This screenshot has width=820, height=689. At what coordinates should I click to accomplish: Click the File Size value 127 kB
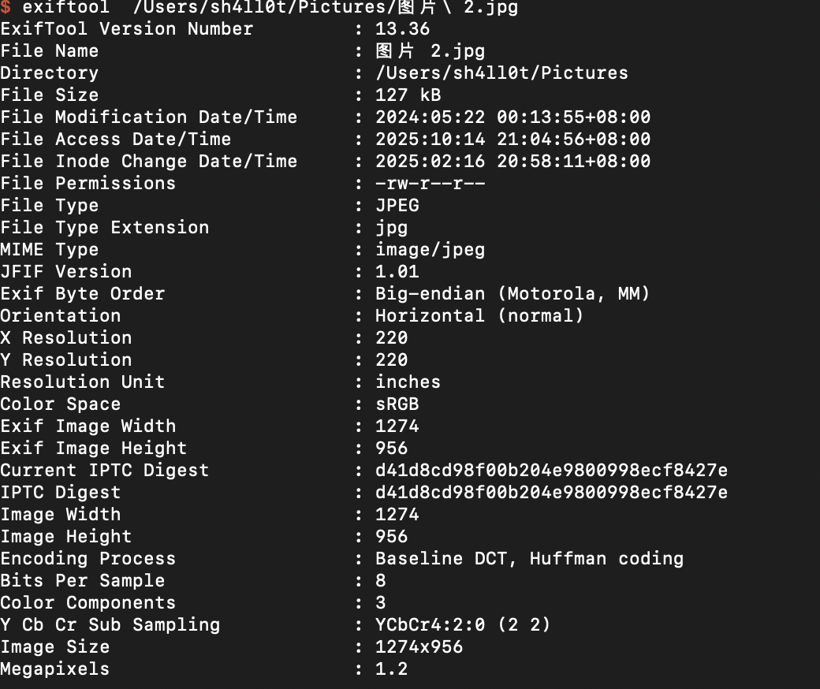point(408,95)
